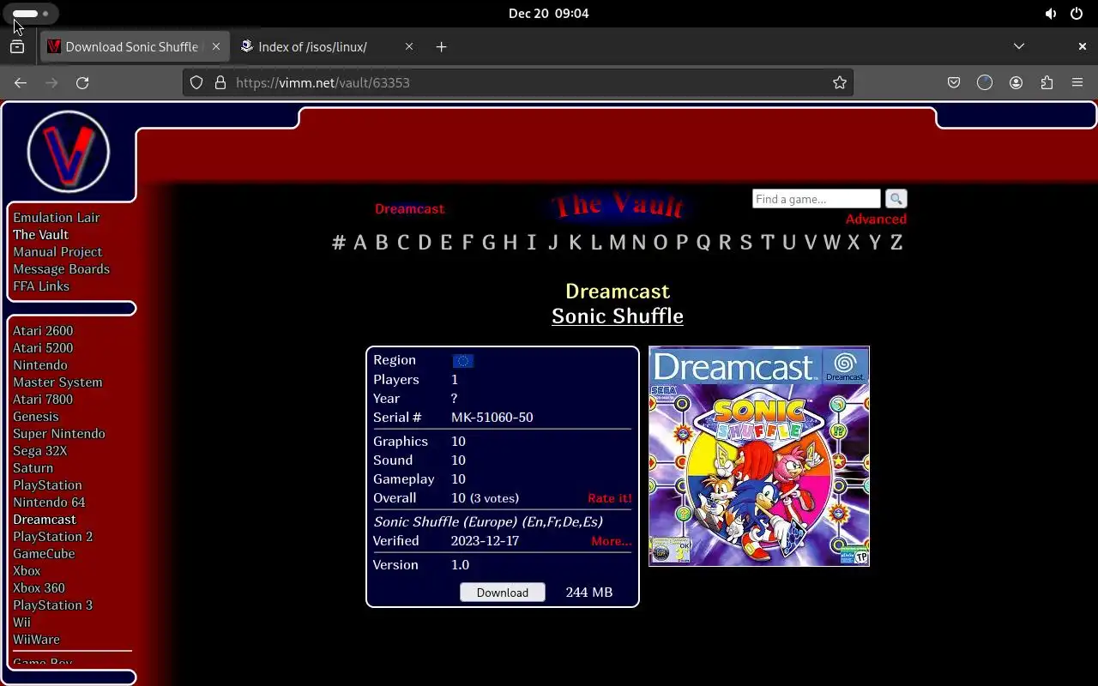The image size is (1098, 686).
Task: Select Master System
Action: click(x=57, y=382)
